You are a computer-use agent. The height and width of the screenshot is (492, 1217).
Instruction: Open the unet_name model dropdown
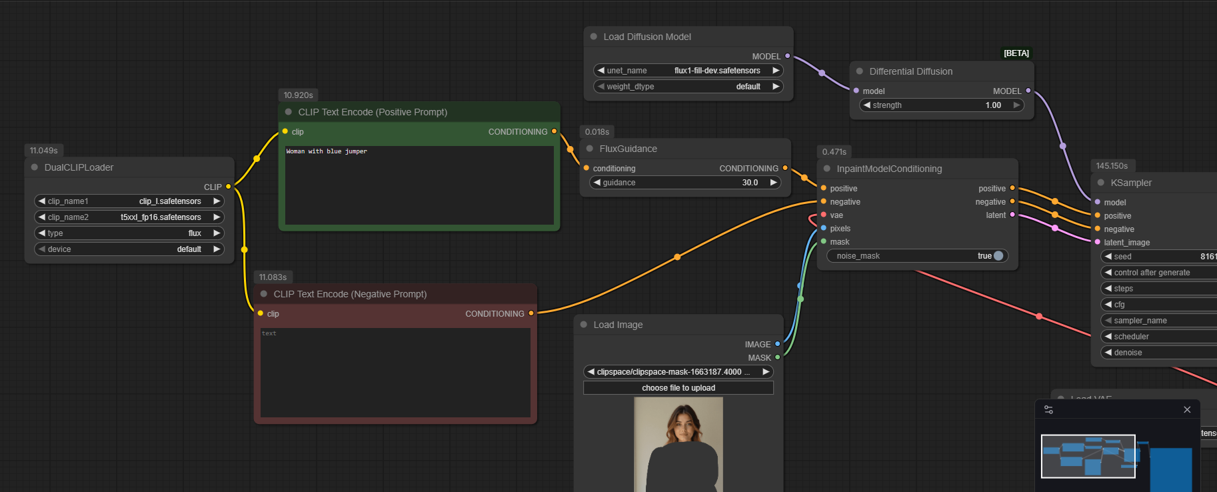pyautogui.click(x=688, y=71)
